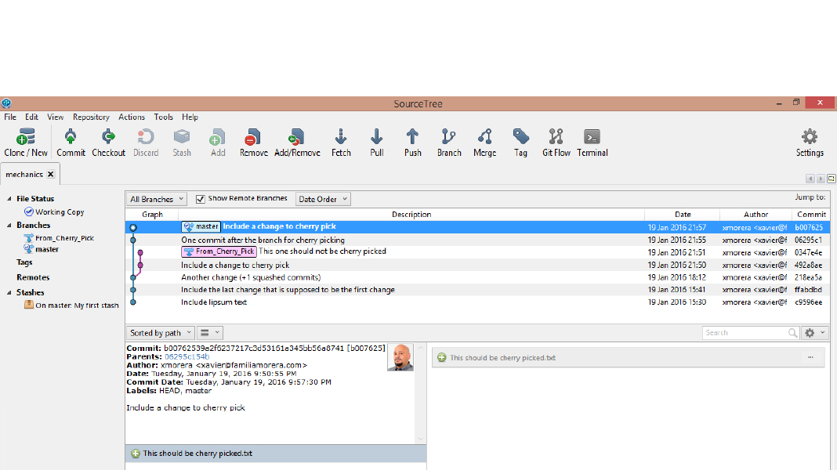Click the Graph column header
837x470 pixels.
(152, 214)
